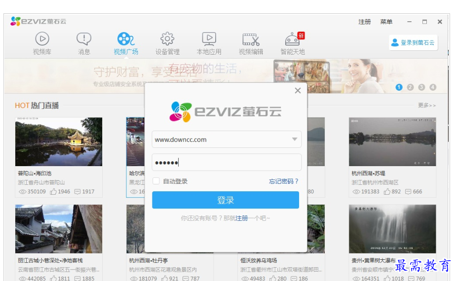Open the 视频编辑 video editing icon
This screenshot has width=455, height=281.
tap(251, 39)
